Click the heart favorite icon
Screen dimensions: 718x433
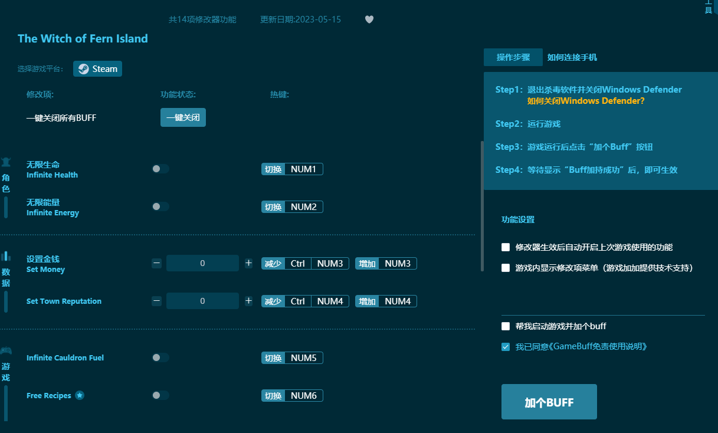pos(369,19)
